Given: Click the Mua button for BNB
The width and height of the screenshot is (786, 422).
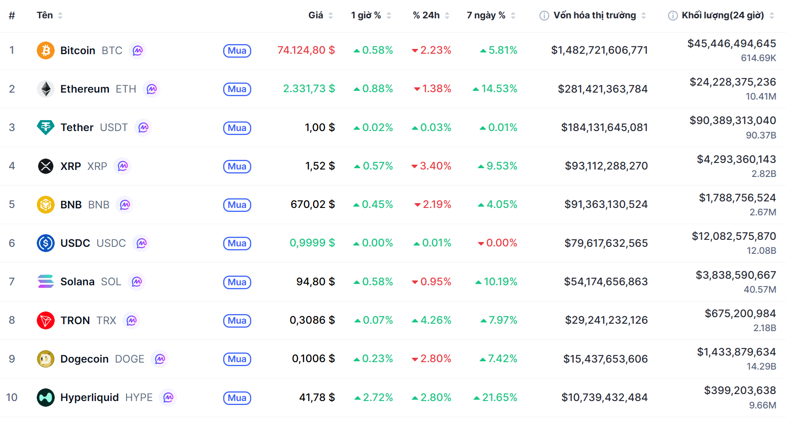Looking at the screenshot, I should tap(237, 205).
